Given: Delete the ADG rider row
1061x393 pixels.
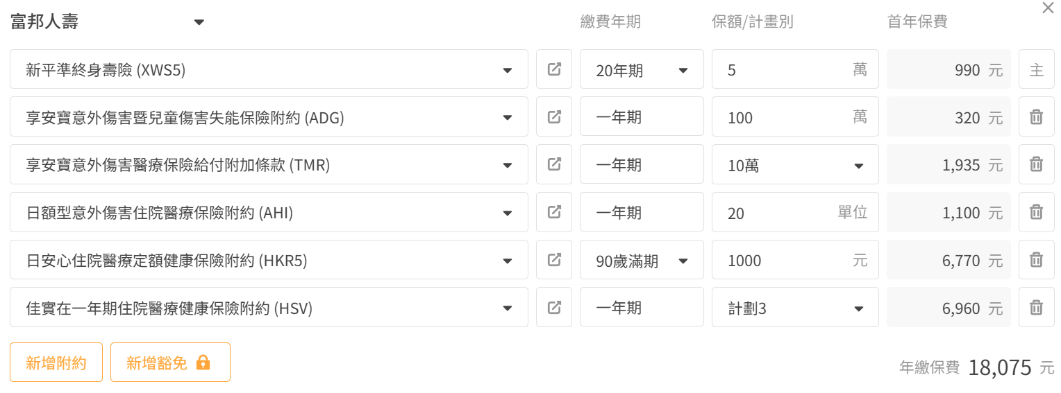Looking at the screenshot, I should click(1036, 117).
